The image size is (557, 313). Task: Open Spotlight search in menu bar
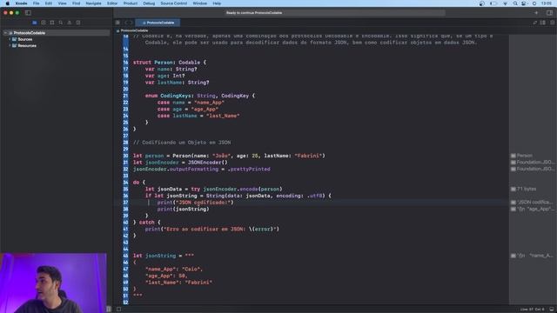515,3
